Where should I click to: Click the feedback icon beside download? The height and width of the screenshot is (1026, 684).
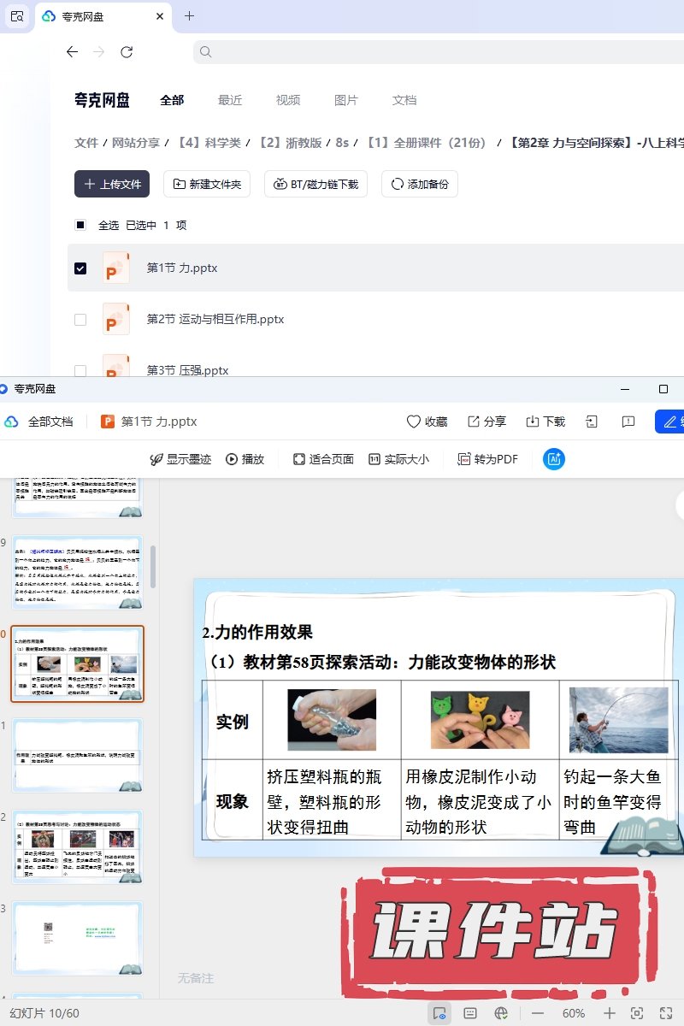pyautogui.click(x=628, y=422)
